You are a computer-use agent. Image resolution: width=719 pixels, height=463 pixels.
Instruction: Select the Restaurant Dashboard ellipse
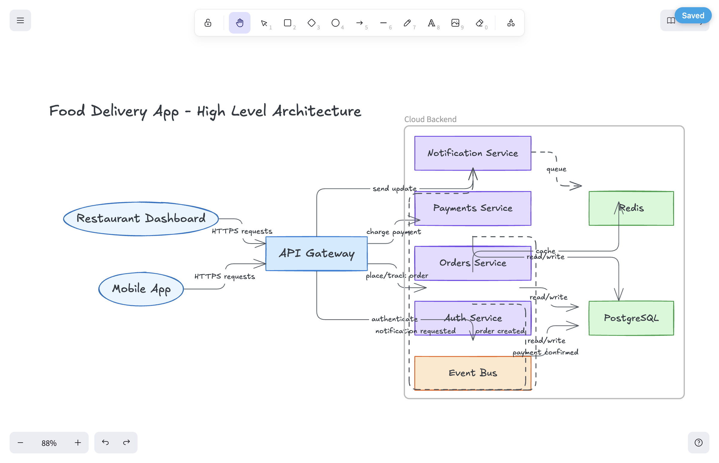click(141, 219)
